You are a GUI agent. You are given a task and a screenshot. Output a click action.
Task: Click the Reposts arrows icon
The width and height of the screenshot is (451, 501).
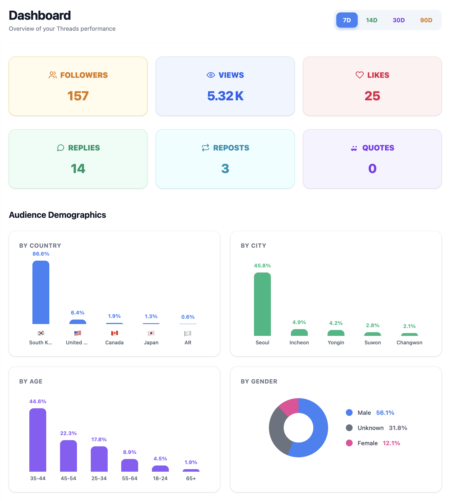click(205, 148)
